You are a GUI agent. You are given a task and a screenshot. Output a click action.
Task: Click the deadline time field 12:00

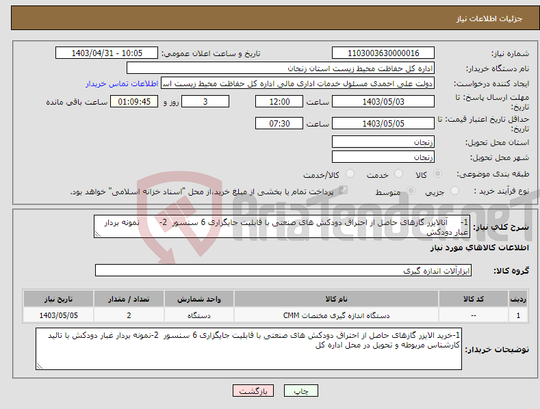(279, 101)
